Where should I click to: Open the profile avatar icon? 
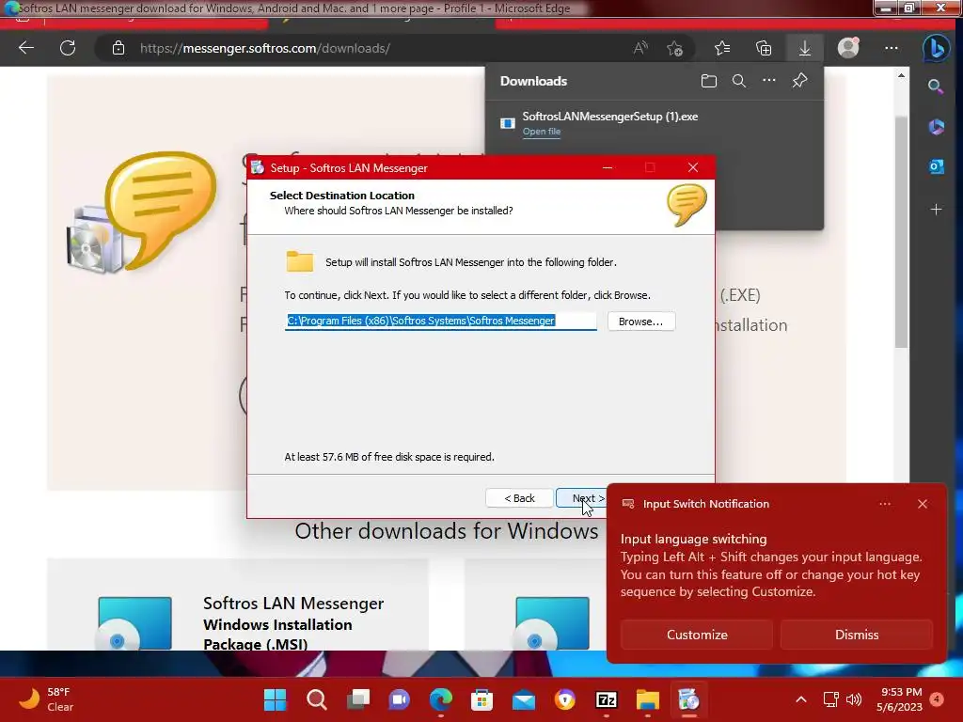[848, 48]
